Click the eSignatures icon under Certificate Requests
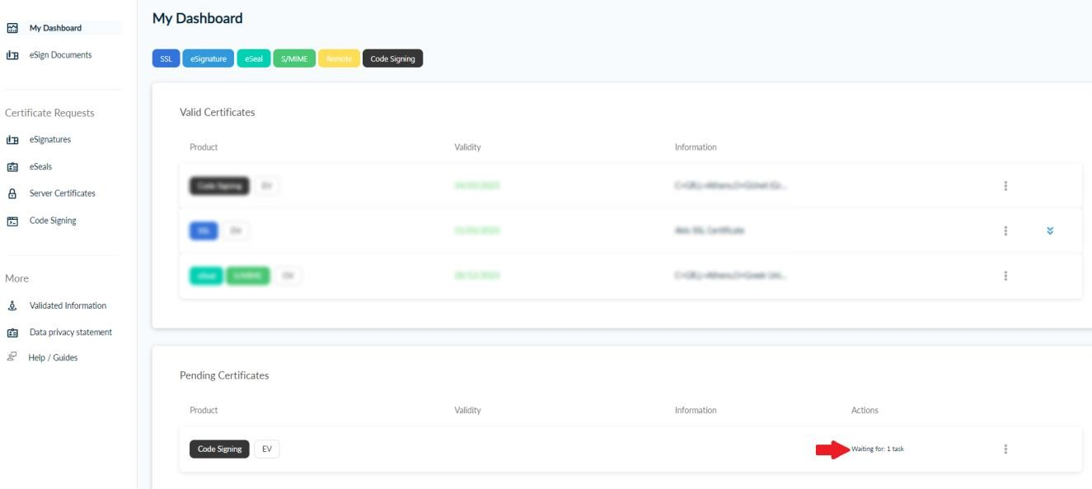Screen dimensions: 1092x489 pyautogui.click(x=12, y=140)
